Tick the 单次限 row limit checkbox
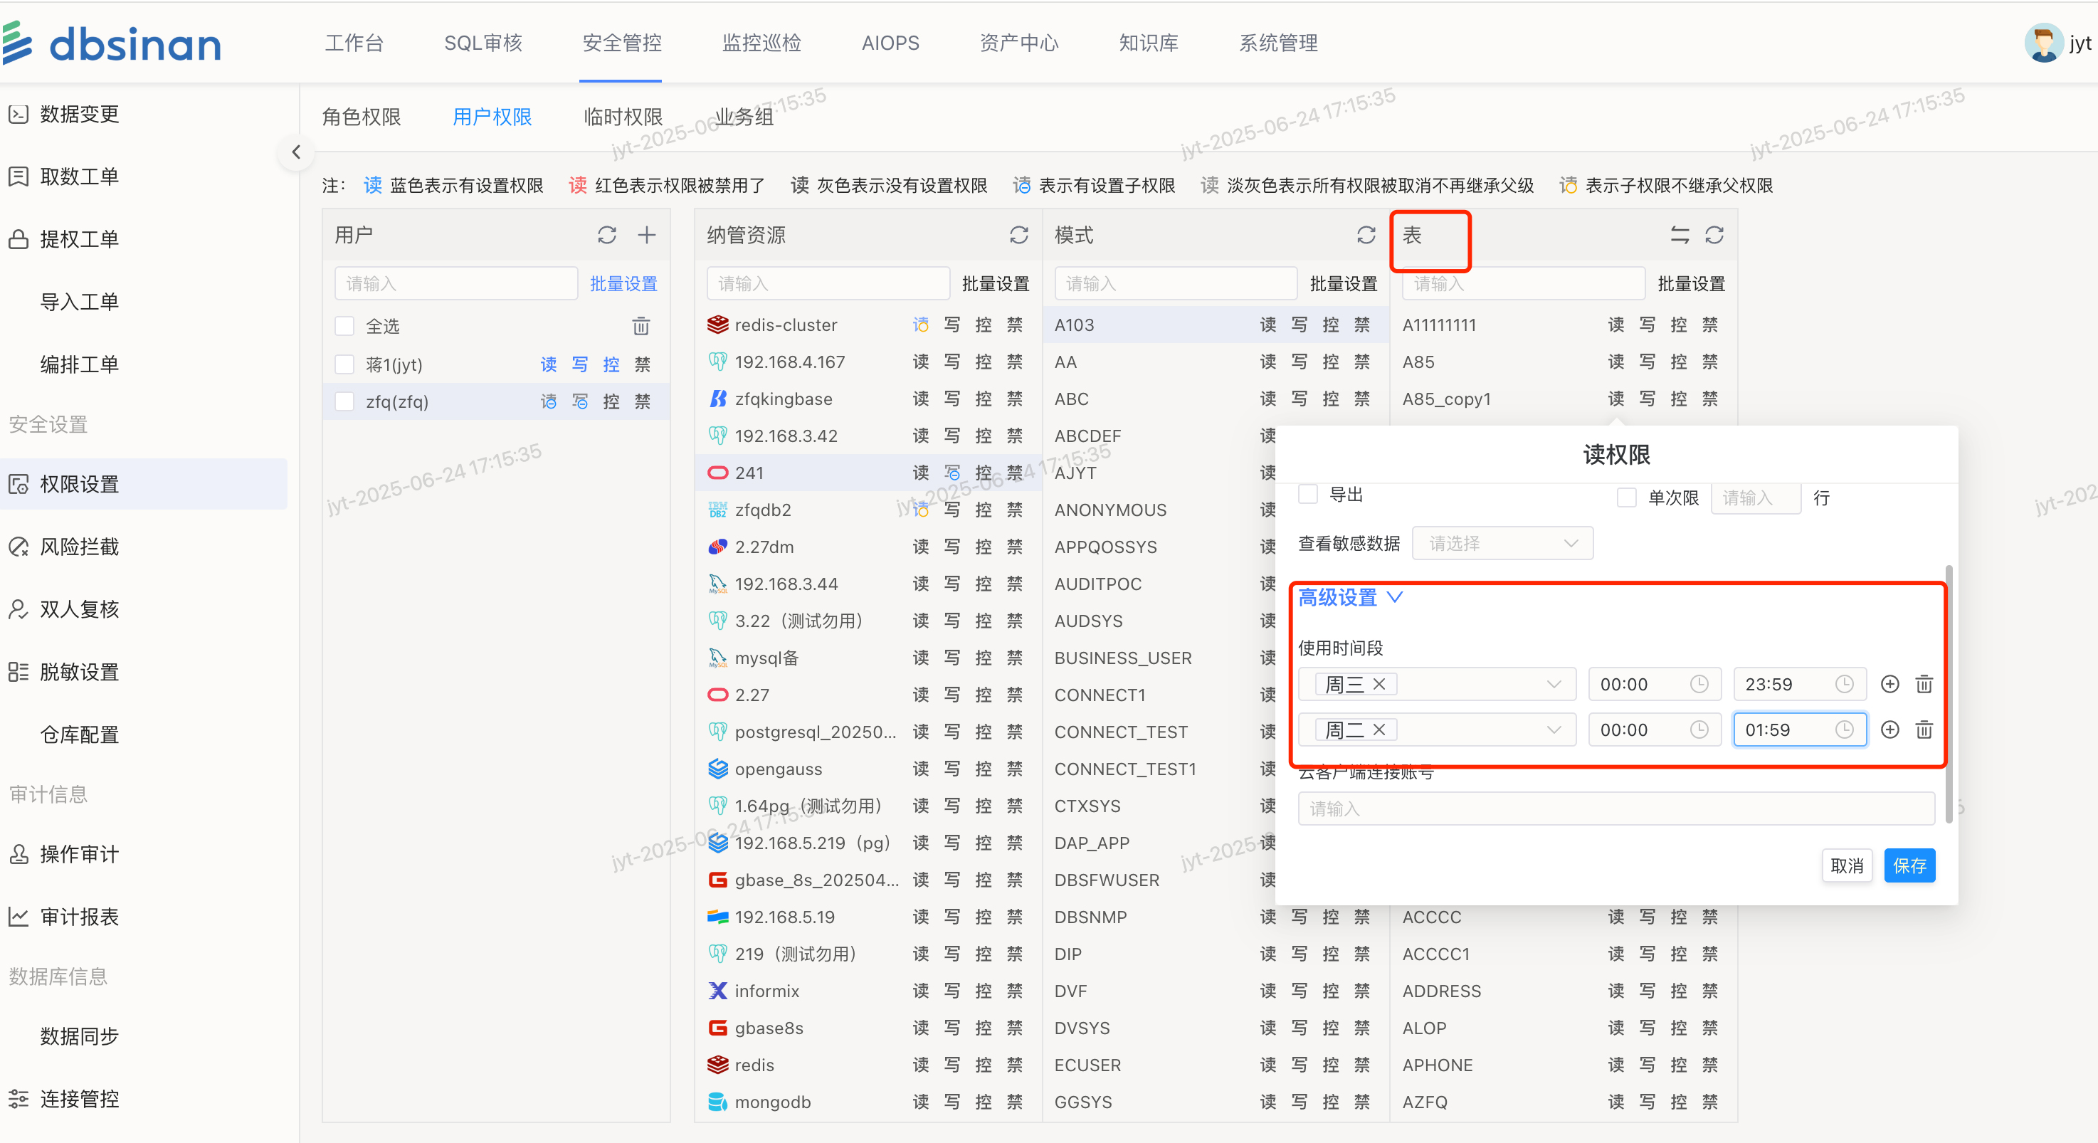 click(x=1626, y=497)
